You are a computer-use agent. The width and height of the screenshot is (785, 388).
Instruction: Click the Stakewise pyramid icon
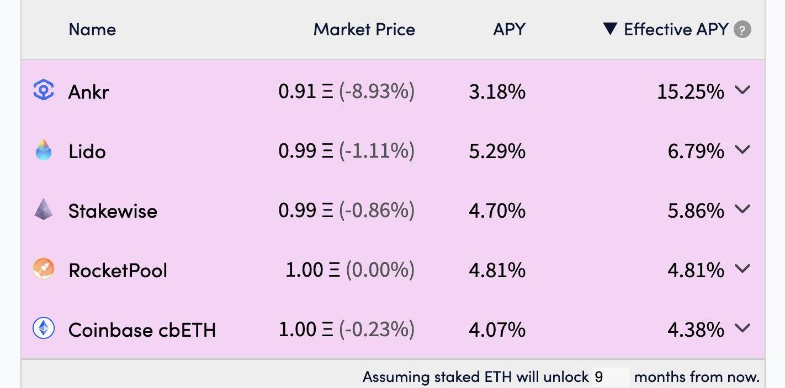[44, 209]
